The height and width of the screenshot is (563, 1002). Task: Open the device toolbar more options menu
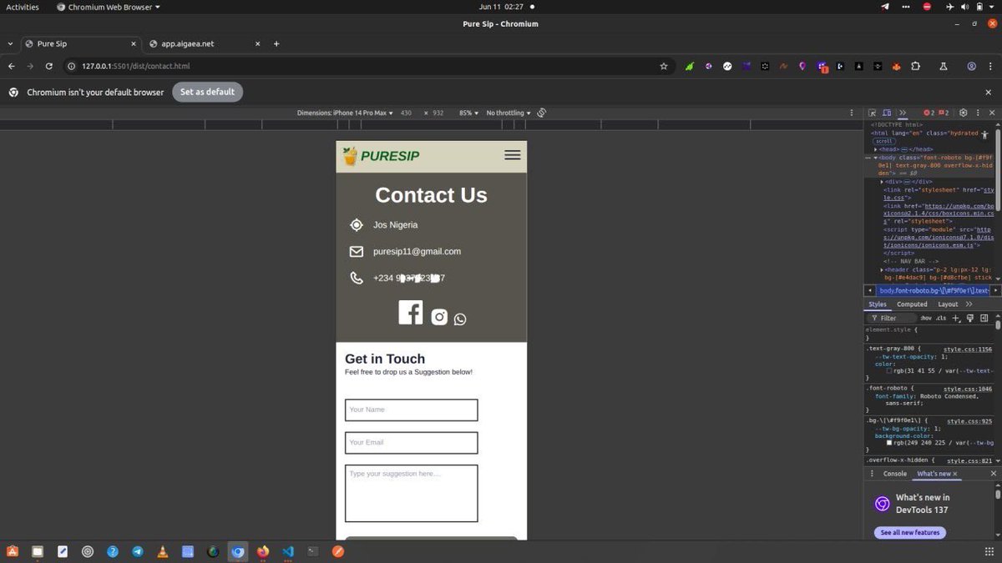(851, 113)
